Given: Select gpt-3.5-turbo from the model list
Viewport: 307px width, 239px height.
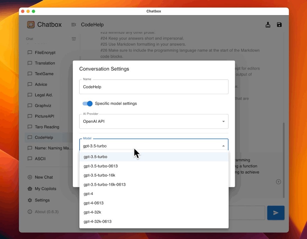Looking at the screenshot, I should click(154, 157).
